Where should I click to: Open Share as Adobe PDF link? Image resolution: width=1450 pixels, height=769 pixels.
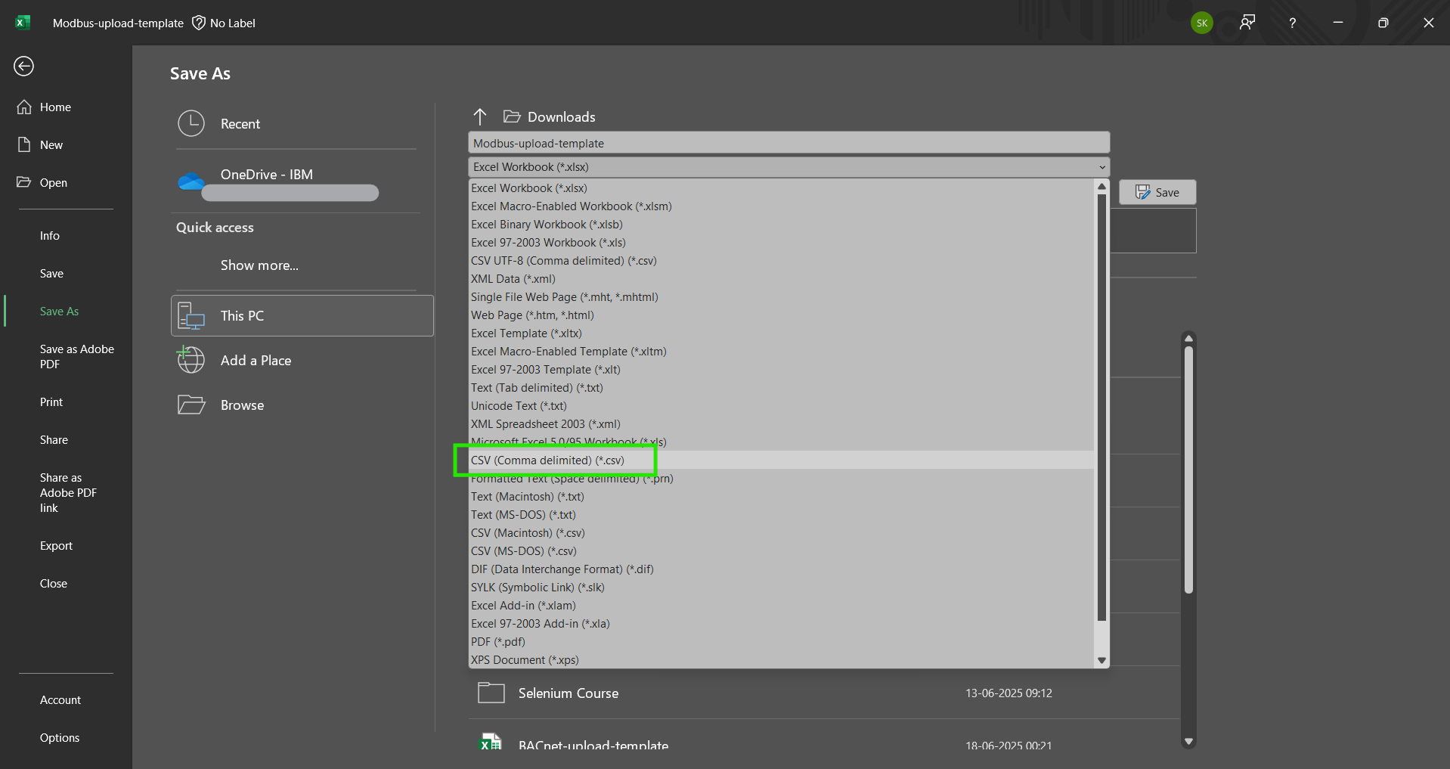68,493
